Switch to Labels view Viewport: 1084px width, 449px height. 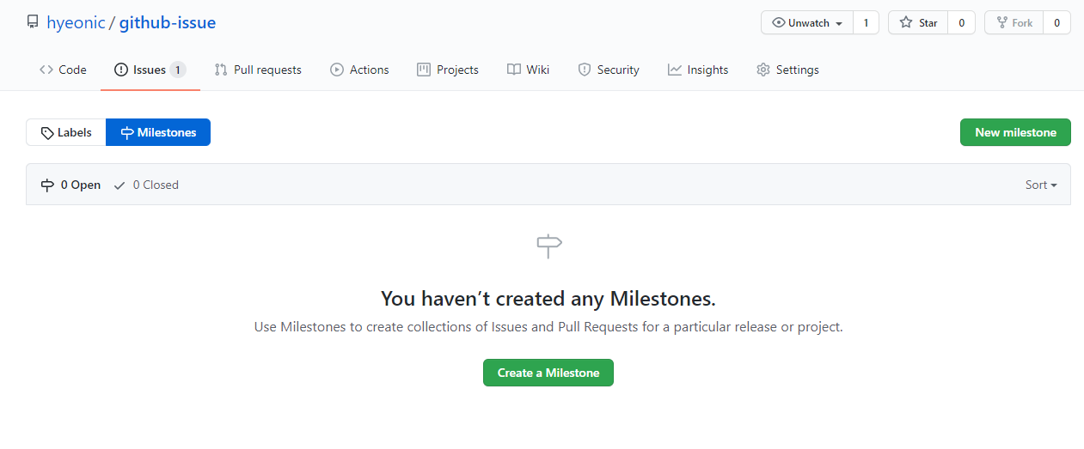(66, 132)
